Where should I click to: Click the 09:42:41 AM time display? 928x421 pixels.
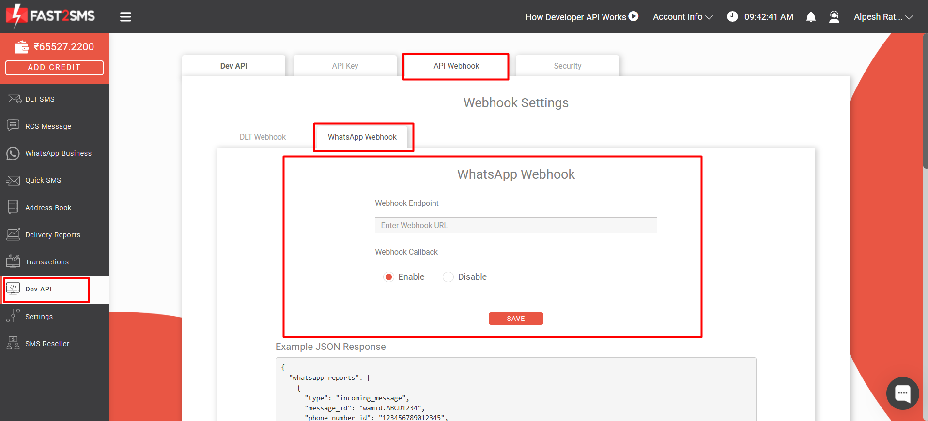(x=769, y=17)
